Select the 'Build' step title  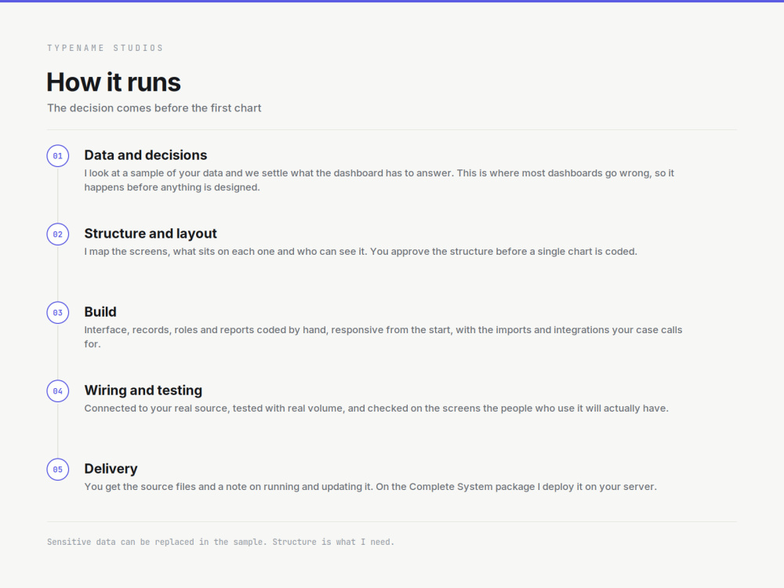click(x=100, y=312)
